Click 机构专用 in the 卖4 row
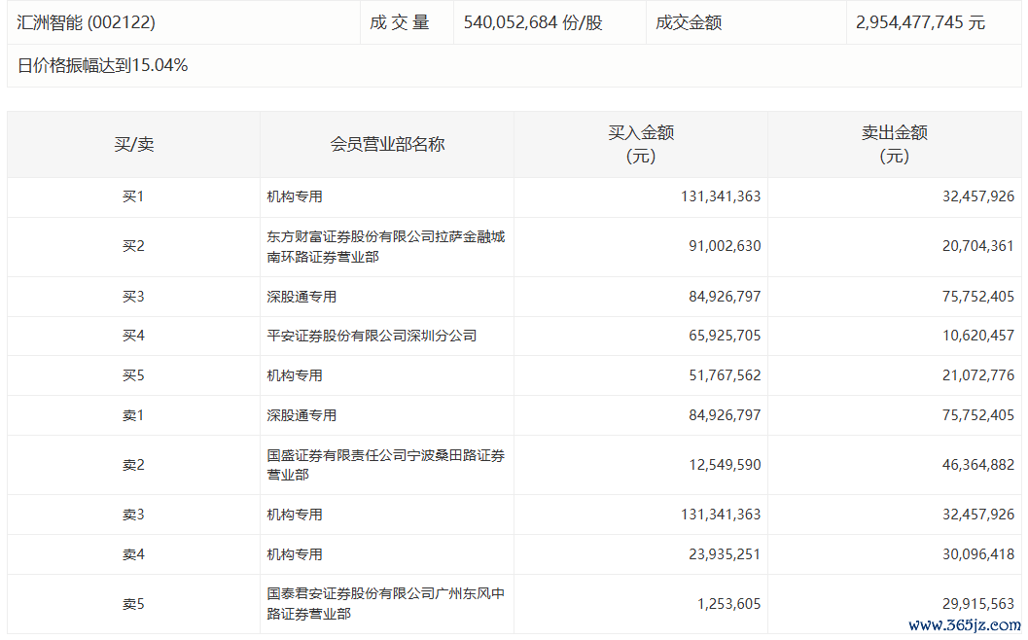 pyautogui.click(x=295, y=554)
